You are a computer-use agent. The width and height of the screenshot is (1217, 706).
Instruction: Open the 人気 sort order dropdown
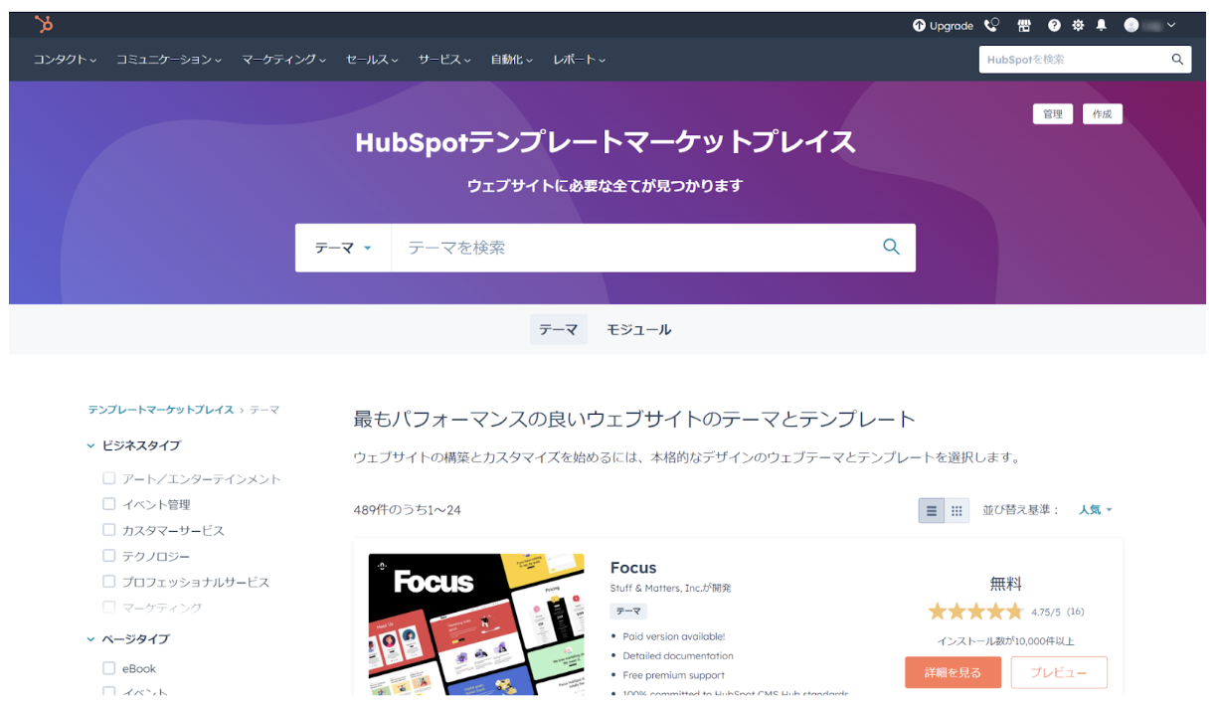pyautogui.click(x=1096, y=510)
